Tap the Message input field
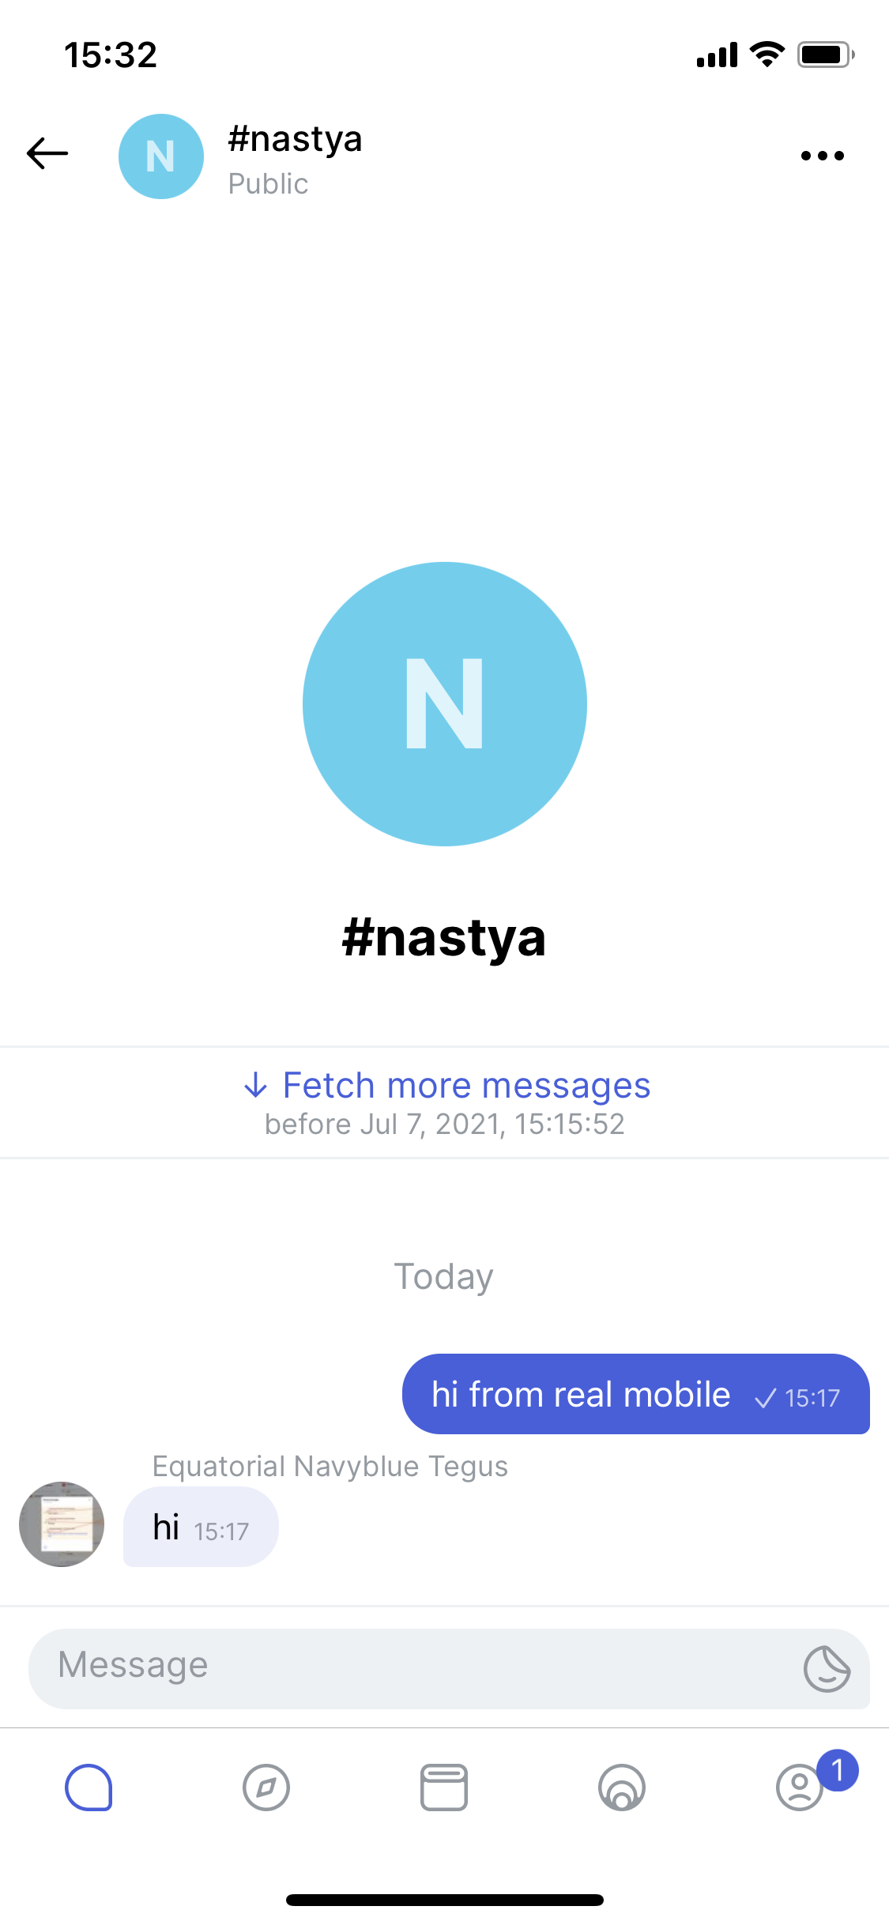Viewport: 889px width, 1925px height. (x=449, y=1668)
